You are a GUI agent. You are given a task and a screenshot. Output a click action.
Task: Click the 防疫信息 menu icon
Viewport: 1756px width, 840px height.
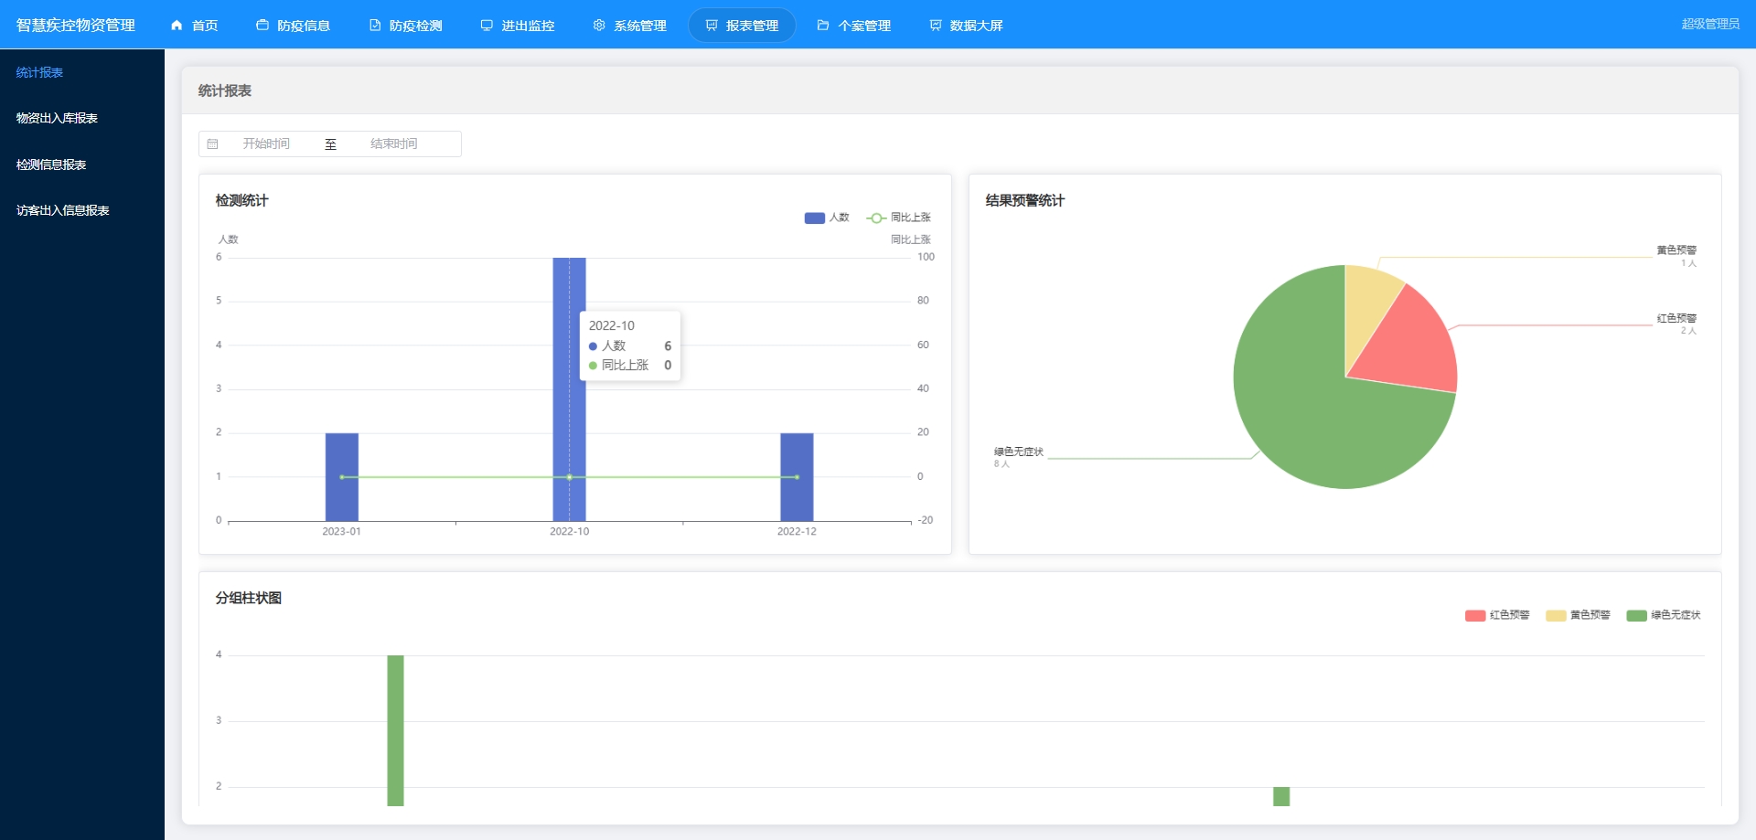click(x=262, y=26)
